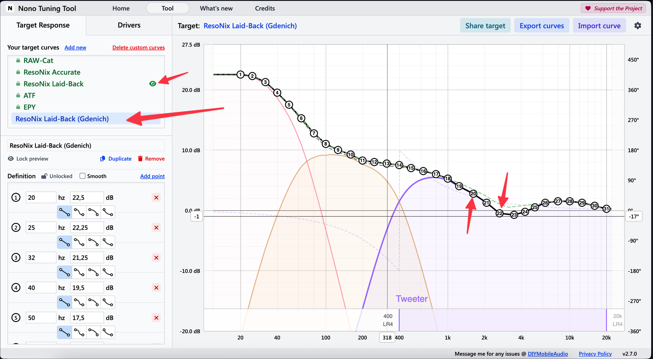Click the Add point link
The image size is (653, 359).
click(152, 176)
